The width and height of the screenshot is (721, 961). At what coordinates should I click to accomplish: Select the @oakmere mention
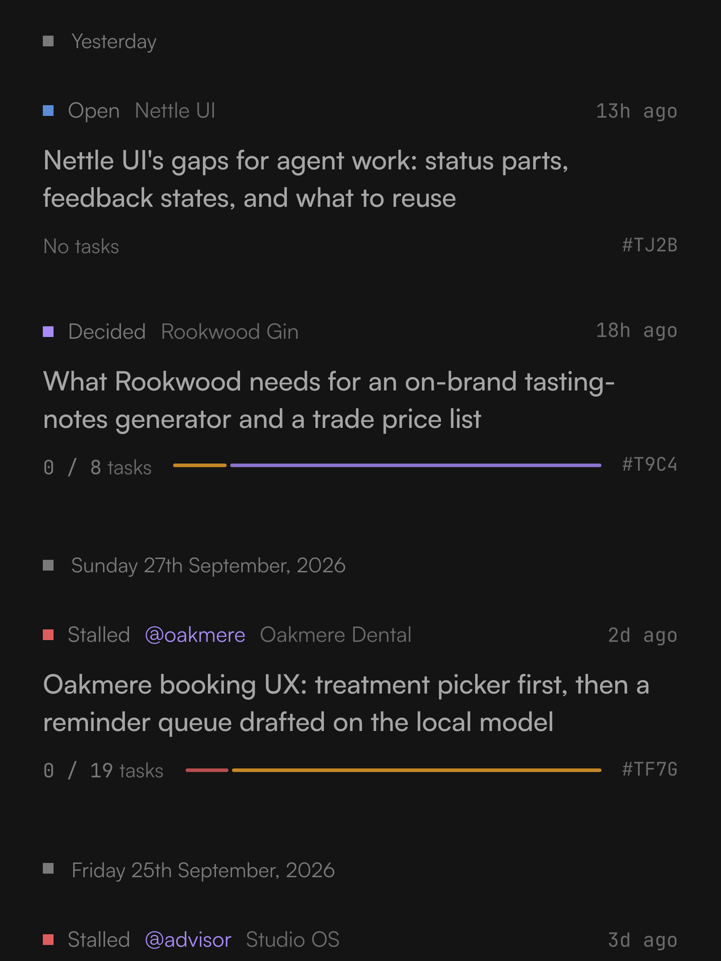click(x=195, y=635)
